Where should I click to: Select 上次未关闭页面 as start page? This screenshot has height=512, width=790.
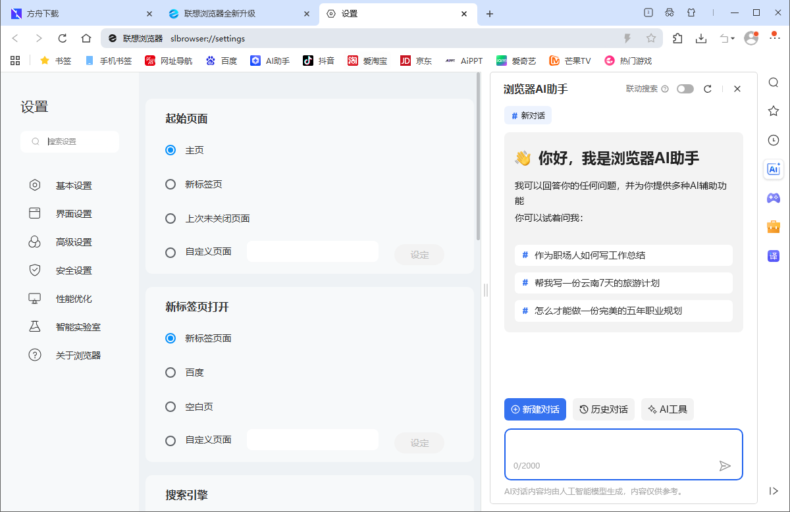pos(171,217)
